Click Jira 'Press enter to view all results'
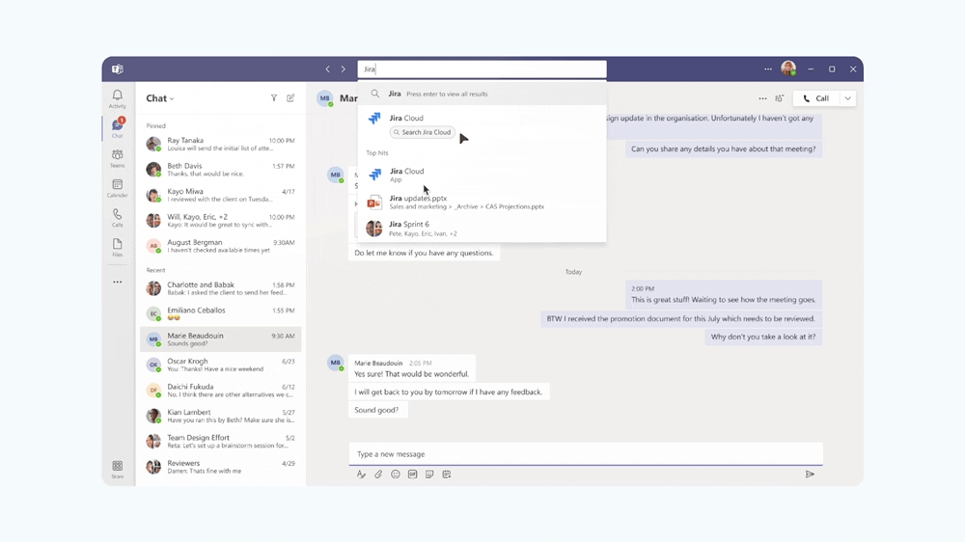This screenshot has width=965, height=542. [x=482, y=94]
